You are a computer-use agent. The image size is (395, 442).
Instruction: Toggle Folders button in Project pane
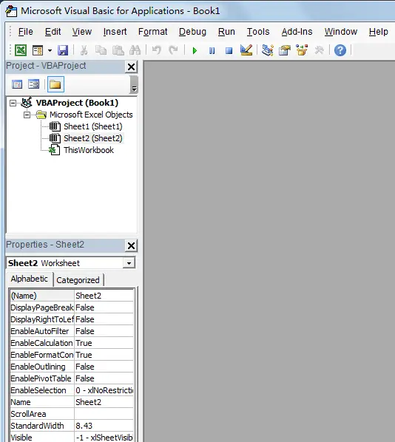pyautogui.click(x=55, y=84)
